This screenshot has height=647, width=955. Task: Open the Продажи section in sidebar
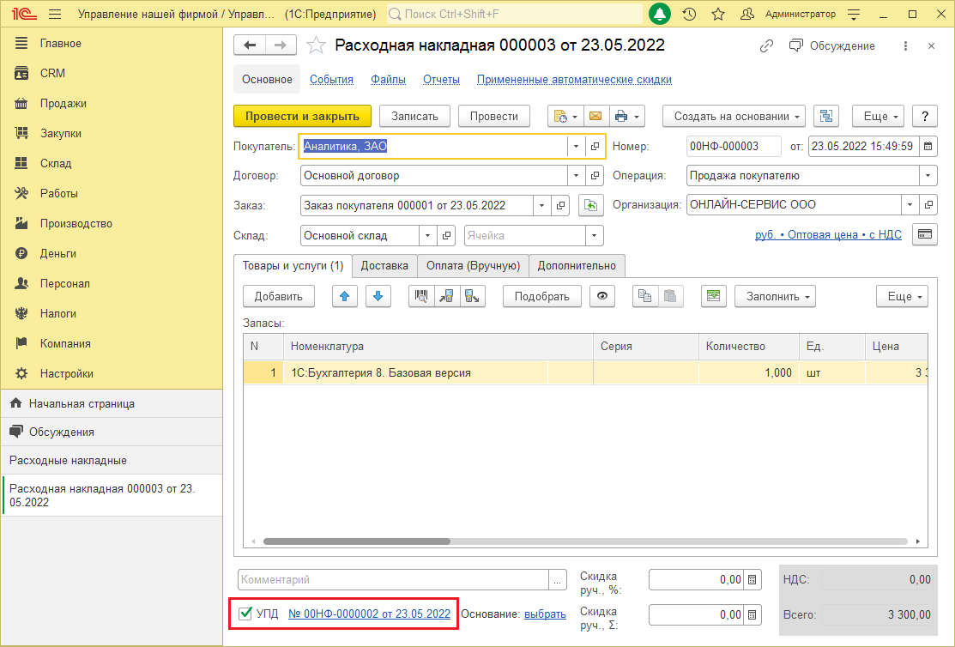coord(63,103)
